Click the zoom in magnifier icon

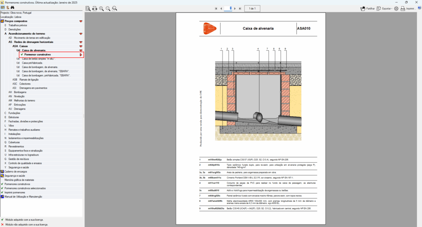coord(101,8)
